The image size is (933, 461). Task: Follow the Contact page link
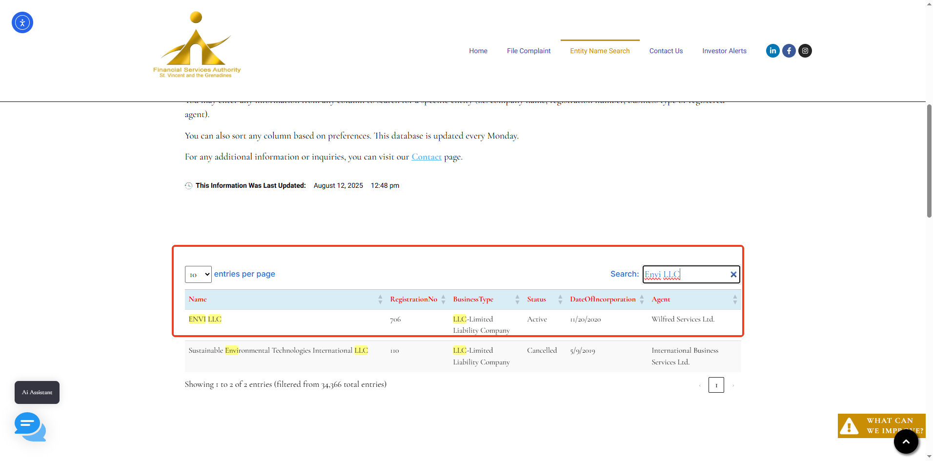426,157
